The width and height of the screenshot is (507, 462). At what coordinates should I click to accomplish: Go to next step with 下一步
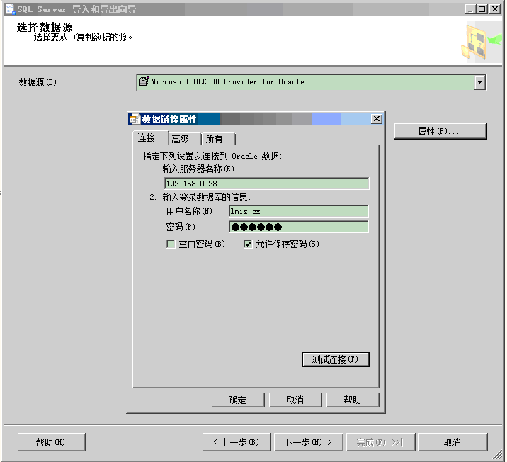pyautogui.click(x=308, y=442)
